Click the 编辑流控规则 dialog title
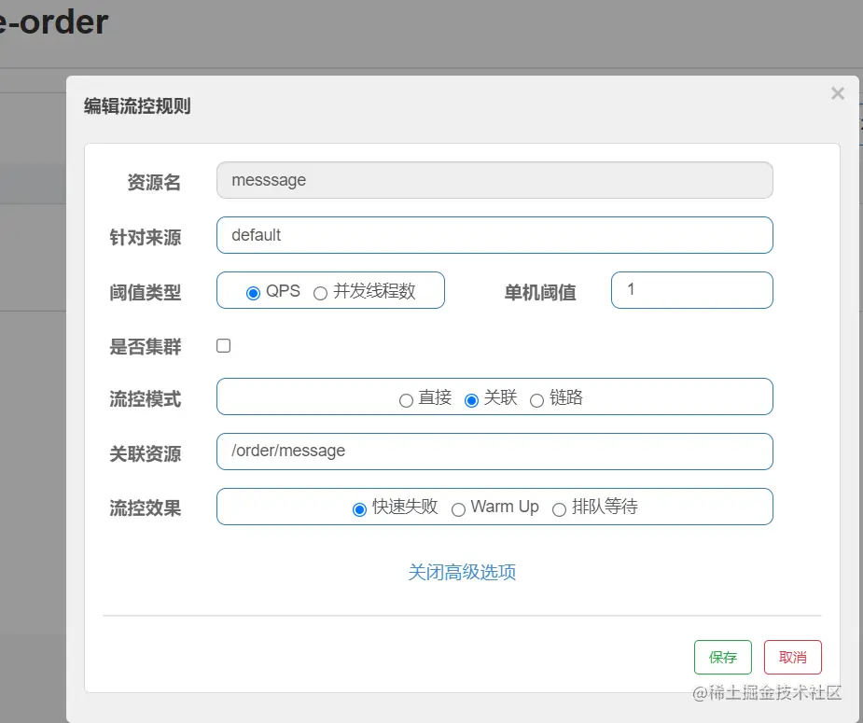Viewport: 863px width, 723px height. [137, 105]
